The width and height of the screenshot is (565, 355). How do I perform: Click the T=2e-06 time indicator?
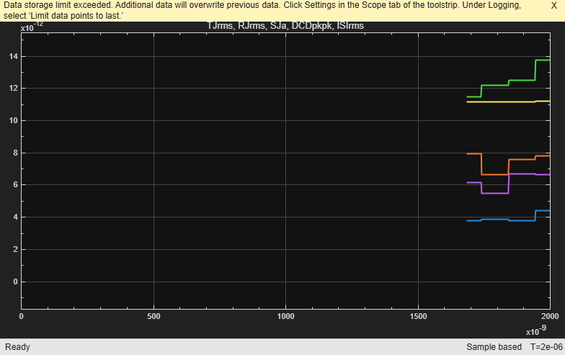click(546, 347)
